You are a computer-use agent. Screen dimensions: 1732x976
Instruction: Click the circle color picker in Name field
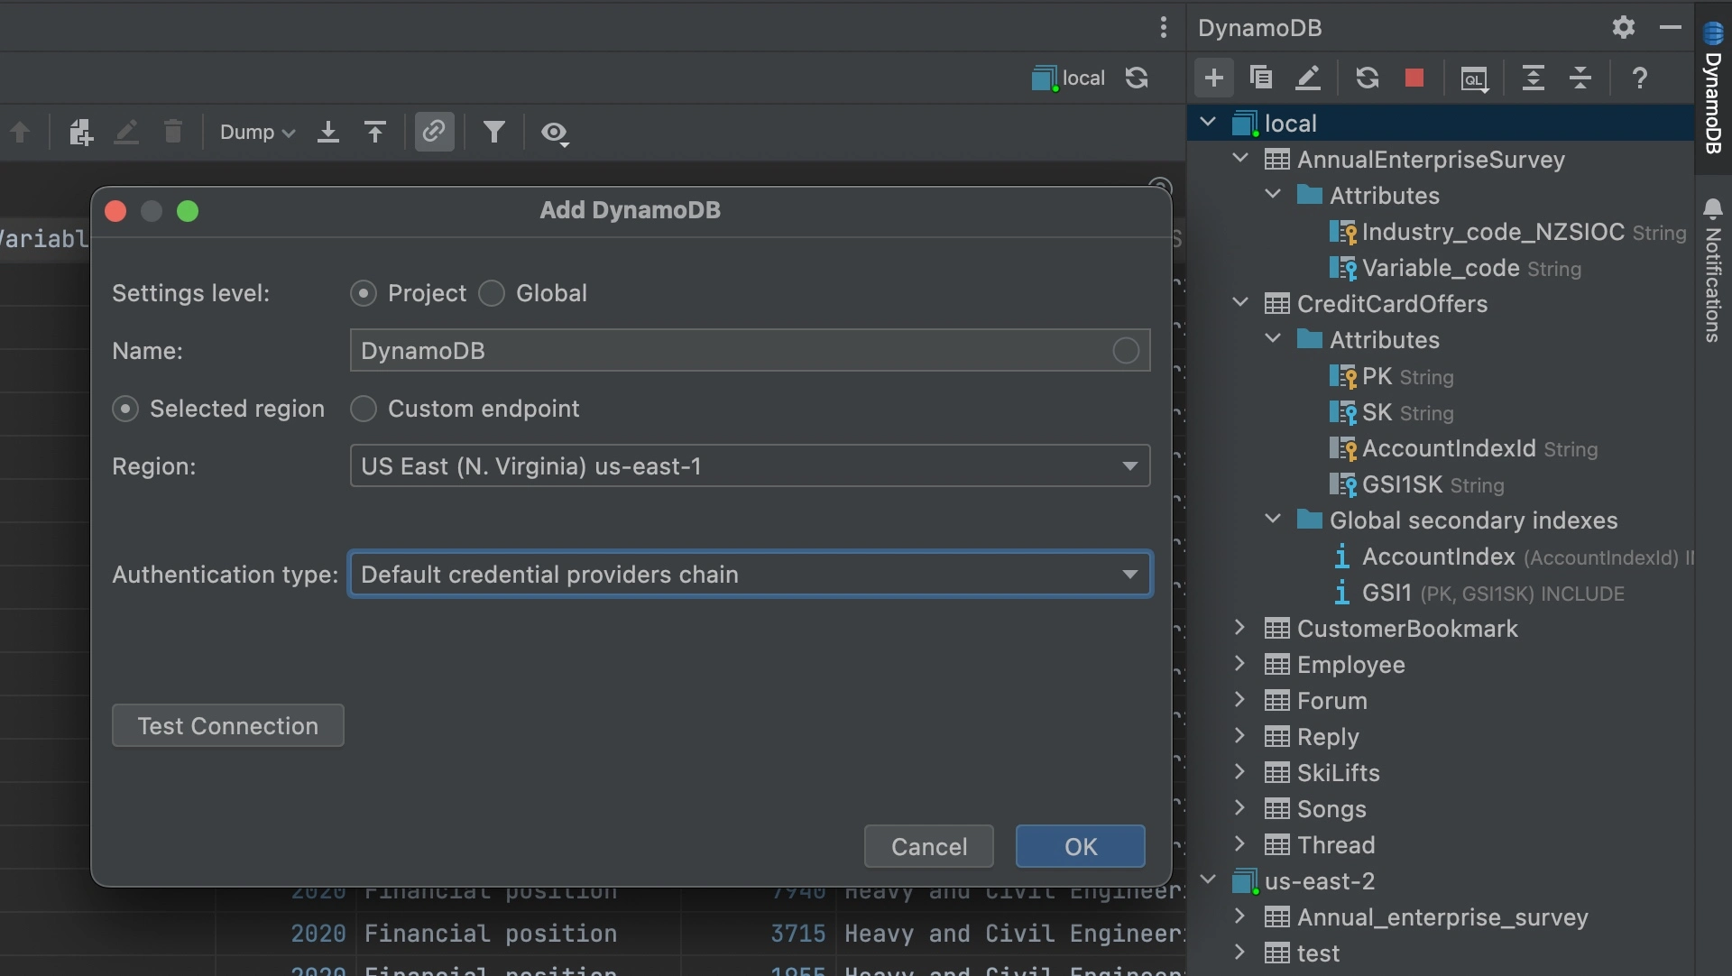click(x=1126, y=351)
